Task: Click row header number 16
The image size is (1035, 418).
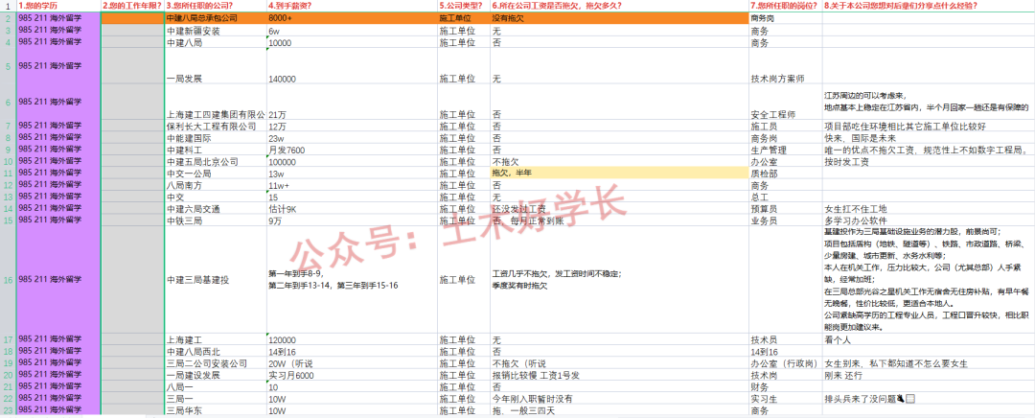Action: point(8,280)
